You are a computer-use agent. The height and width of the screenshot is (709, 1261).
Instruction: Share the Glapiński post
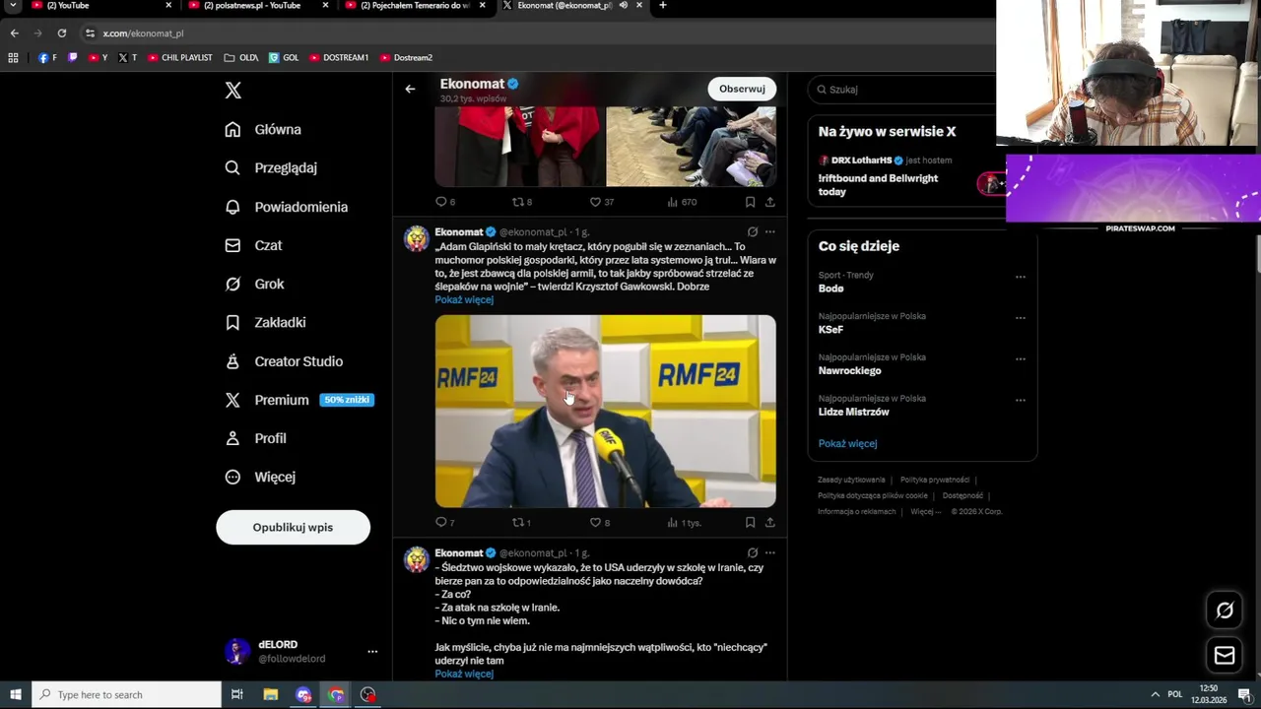(769, 523)
